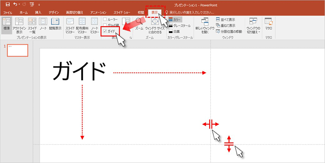Open the 表示 group dialog launcher

coord(130,37)
